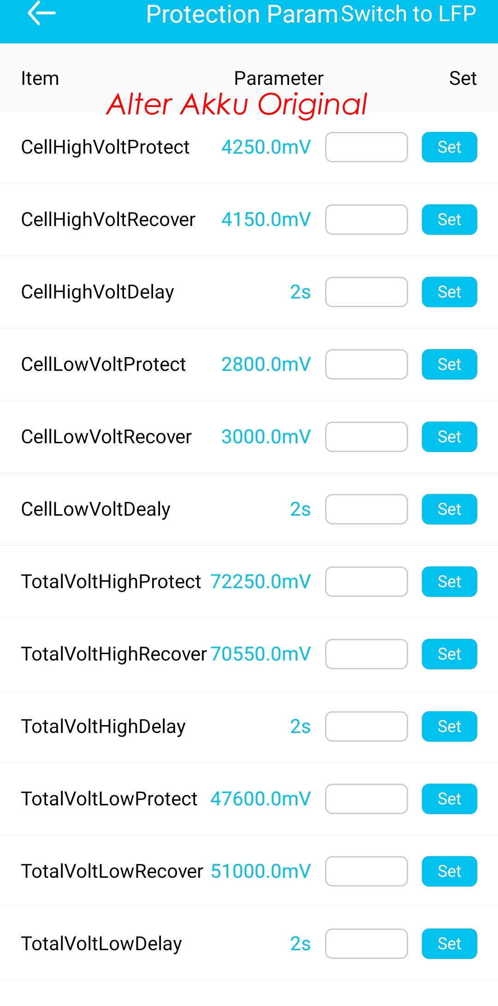Select the TotalVoltLowProtect input box
The height and width of the screenshot is (1006, 498).
tap(366, 799)
